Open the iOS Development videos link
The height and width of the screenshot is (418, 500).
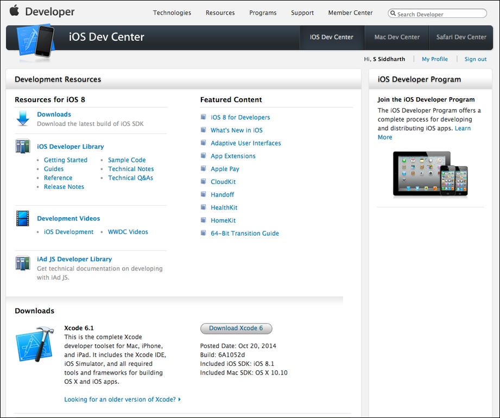coord(68,232)
